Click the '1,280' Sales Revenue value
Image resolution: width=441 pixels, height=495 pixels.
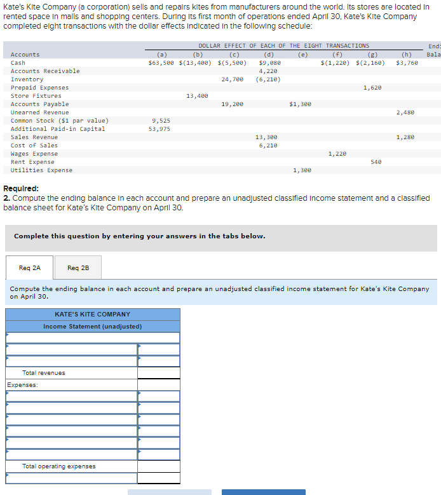click(405, 137)
